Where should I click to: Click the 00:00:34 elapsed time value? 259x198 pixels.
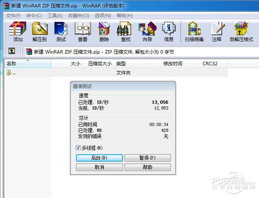coord(159,124)
